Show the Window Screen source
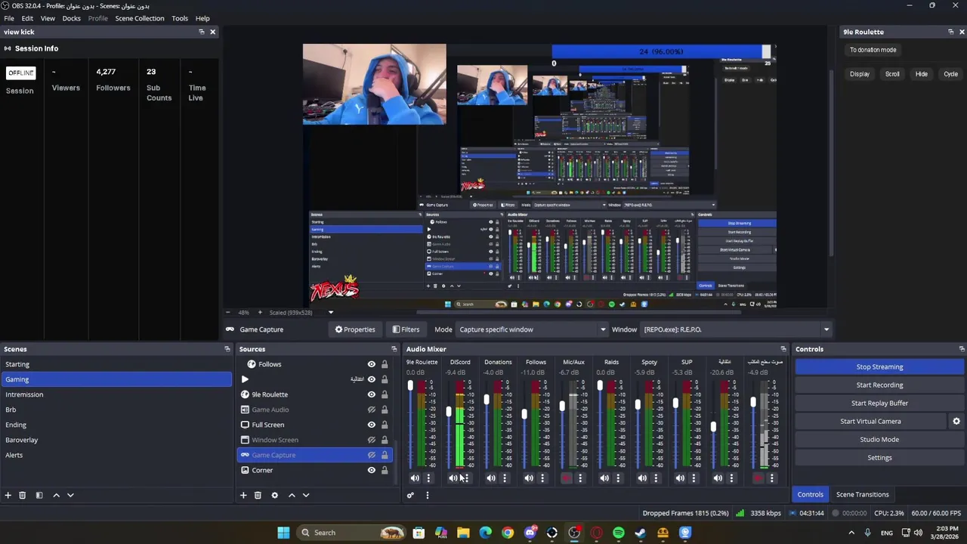Viewport: 967px width, 544px height. 371,440
